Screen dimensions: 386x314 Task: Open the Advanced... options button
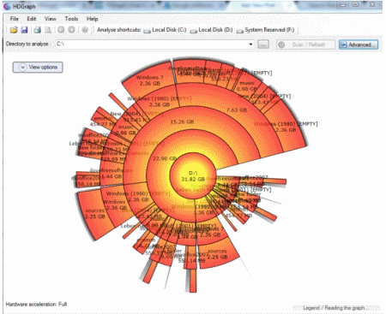coord(359,44)
